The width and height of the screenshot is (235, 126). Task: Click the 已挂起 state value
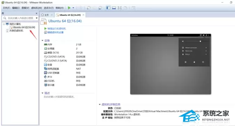pyautogui.click(x=118, y=108)
